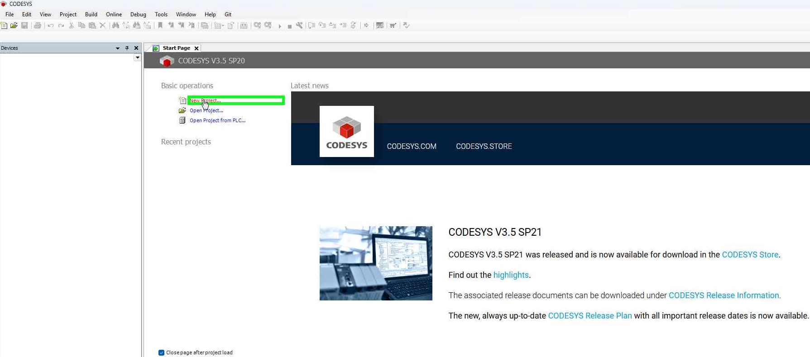Screen dimensions: 810x357
Task: Click the SP21 release laptop photo
Action: [376, 263]
